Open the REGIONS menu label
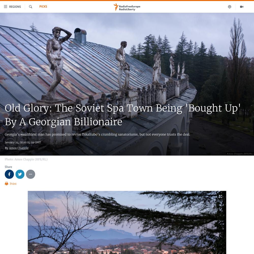 coord(15,7)
